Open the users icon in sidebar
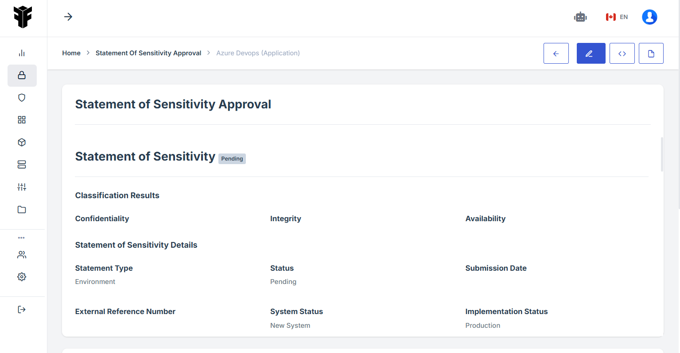 [x=22, y=255]
